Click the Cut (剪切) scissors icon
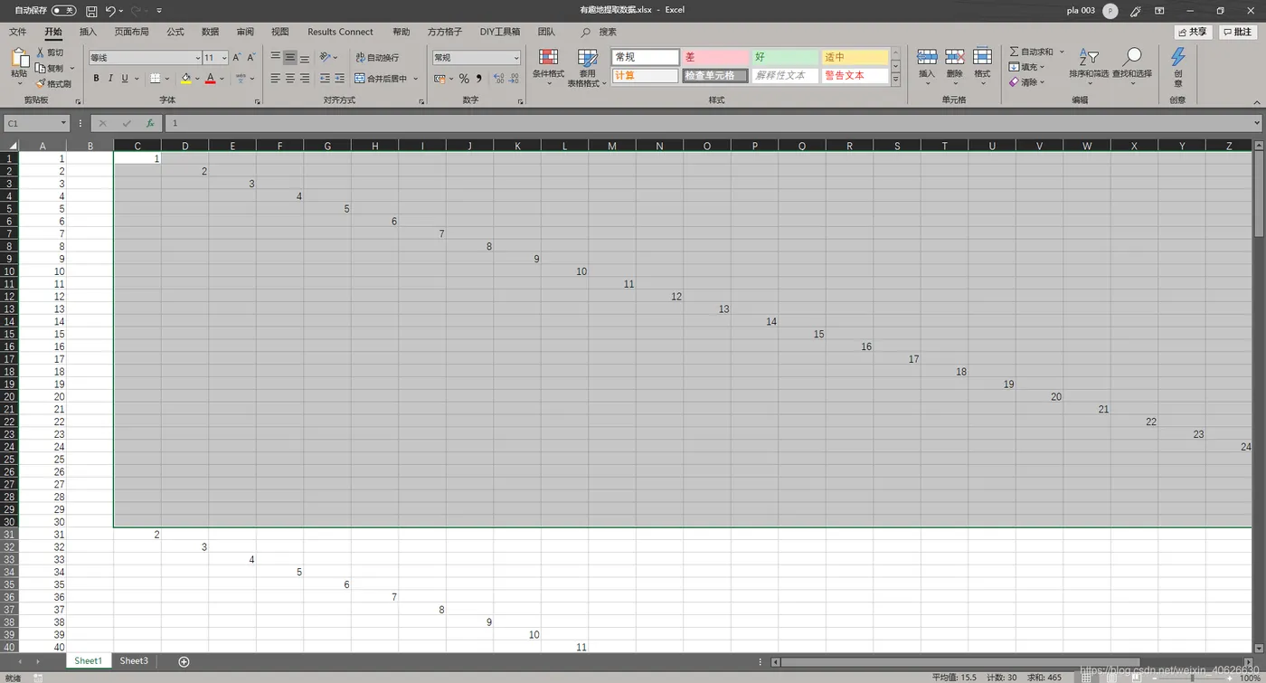 41,52
